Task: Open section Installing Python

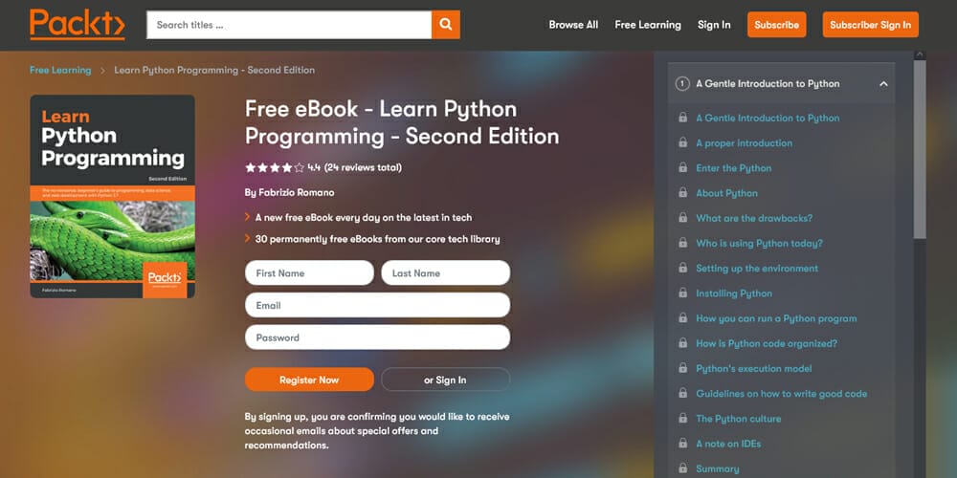Action: [x=734, y=293]
